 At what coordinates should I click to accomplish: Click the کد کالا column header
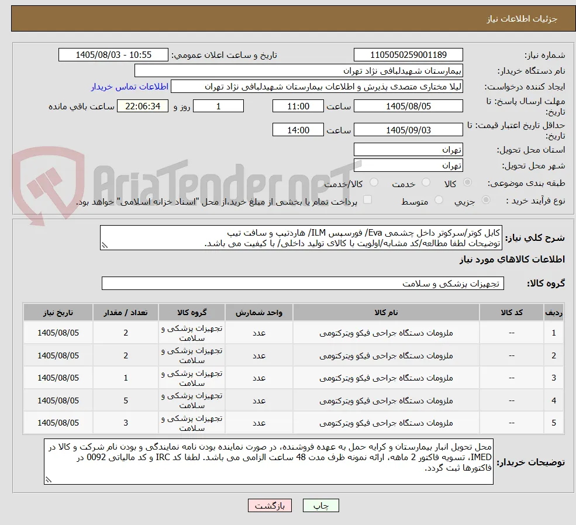tap(511, 312)
